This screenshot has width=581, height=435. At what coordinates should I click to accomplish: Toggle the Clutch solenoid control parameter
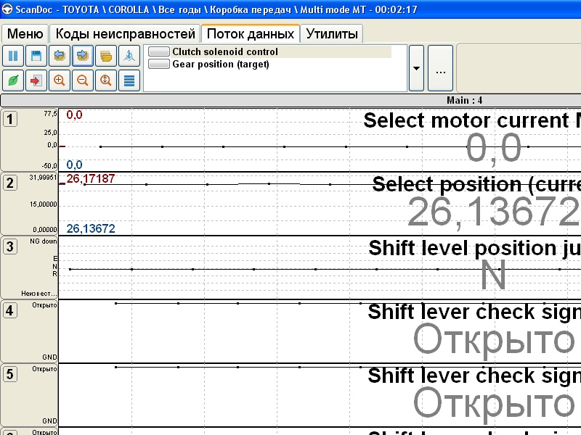[x=159, y=52]
